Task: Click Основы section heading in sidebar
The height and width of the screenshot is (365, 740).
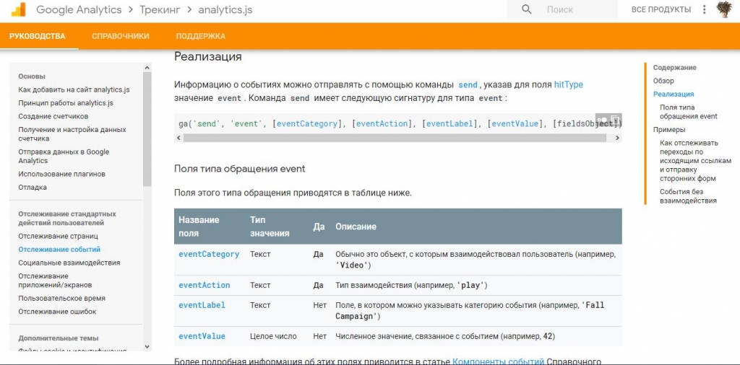Action: coord(32,76)
